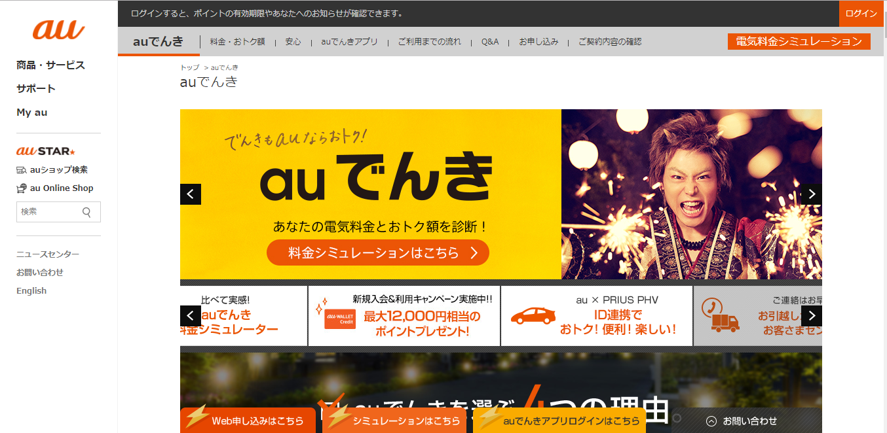The height and width of the screenshot is (433, 887).
Task: Open ニュースセンター link
Action: point(48,254)
